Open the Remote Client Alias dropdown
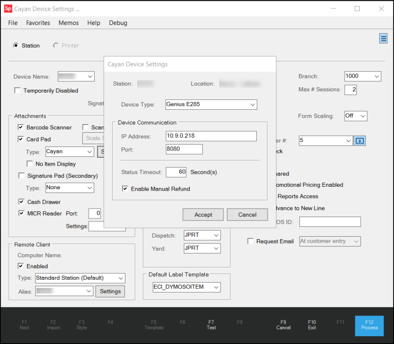394x344 pixels. point(64,291)
